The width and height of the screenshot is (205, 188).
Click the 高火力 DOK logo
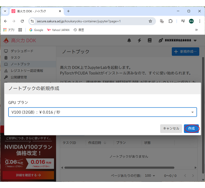click(x=20, y=40)
